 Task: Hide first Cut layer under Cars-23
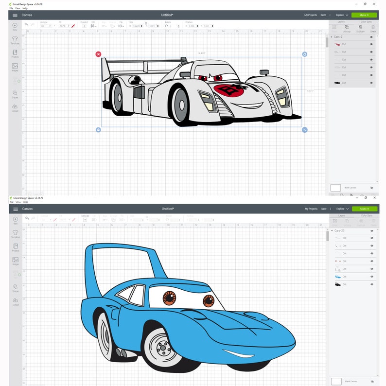click(x=372, y=238)
